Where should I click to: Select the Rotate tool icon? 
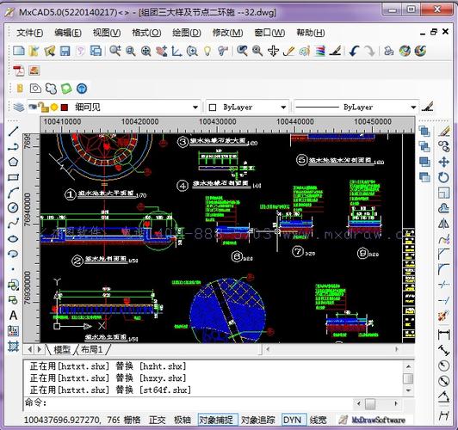point(443,177)
